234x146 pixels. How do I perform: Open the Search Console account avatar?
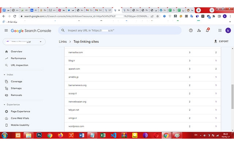228,31
